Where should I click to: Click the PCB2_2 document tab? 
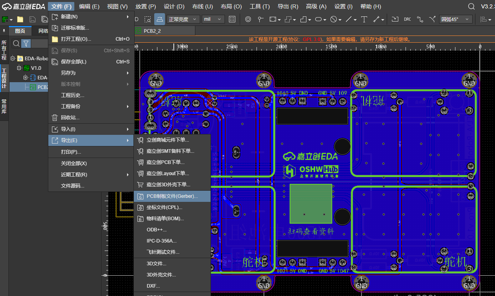click(x=152, y=31)
